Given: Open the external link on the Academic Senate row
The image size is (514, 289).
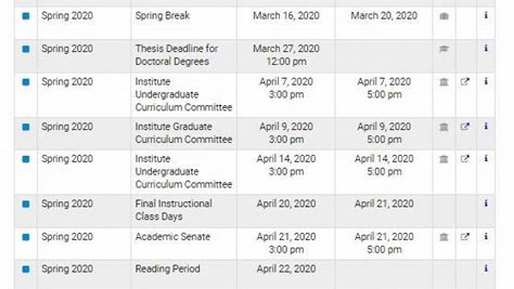Looking at the screenshot, I should coord(465,237).
